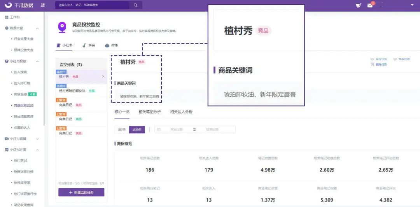Viewport: 420px width, 207px height.
Task: Open 热搜词搜索 in the sidebar
Action: pos(22,183)
